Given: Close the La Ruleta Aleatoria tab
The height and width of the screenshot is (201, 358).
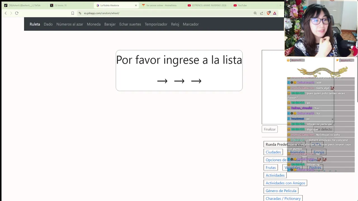Looking at the screenshot, I should (136, 5).
